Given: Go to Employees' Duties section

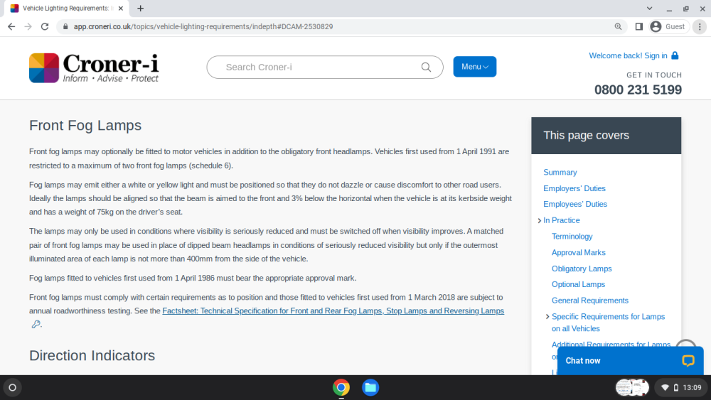Looking at the screenshot, I should [x=575, y=205].
